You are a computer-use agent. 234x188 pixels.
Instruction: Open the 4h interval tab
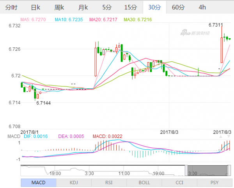point(202,7)
